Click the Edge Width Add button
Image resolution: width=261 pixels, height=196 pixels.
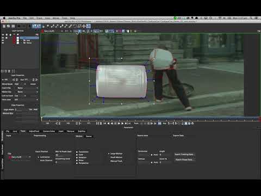coord(35,109)
